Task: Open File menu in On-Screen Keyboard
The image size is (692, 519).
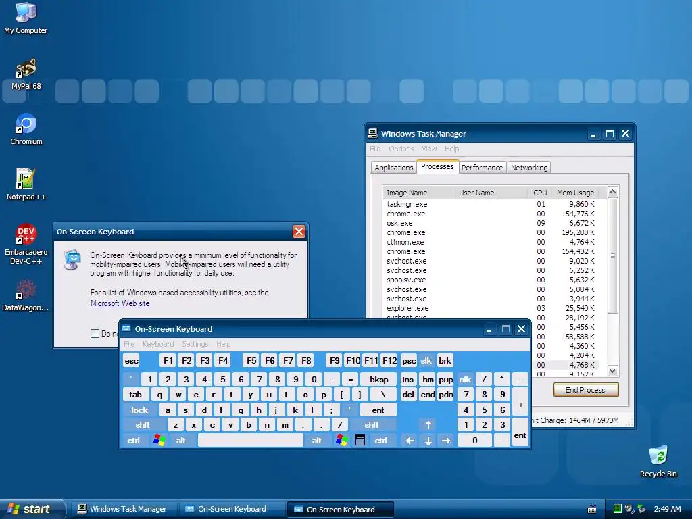Action: tap(129, 344)
